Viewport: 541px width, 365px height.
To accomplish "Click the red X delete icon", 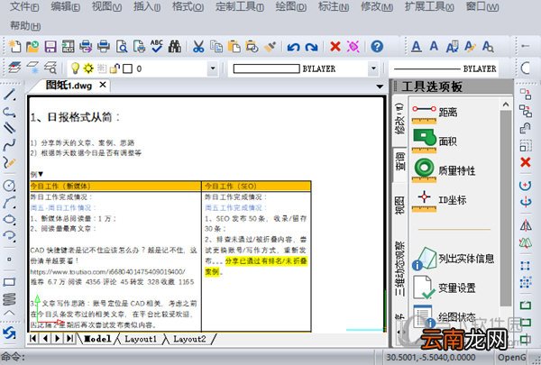I will [x=335, y=46].
